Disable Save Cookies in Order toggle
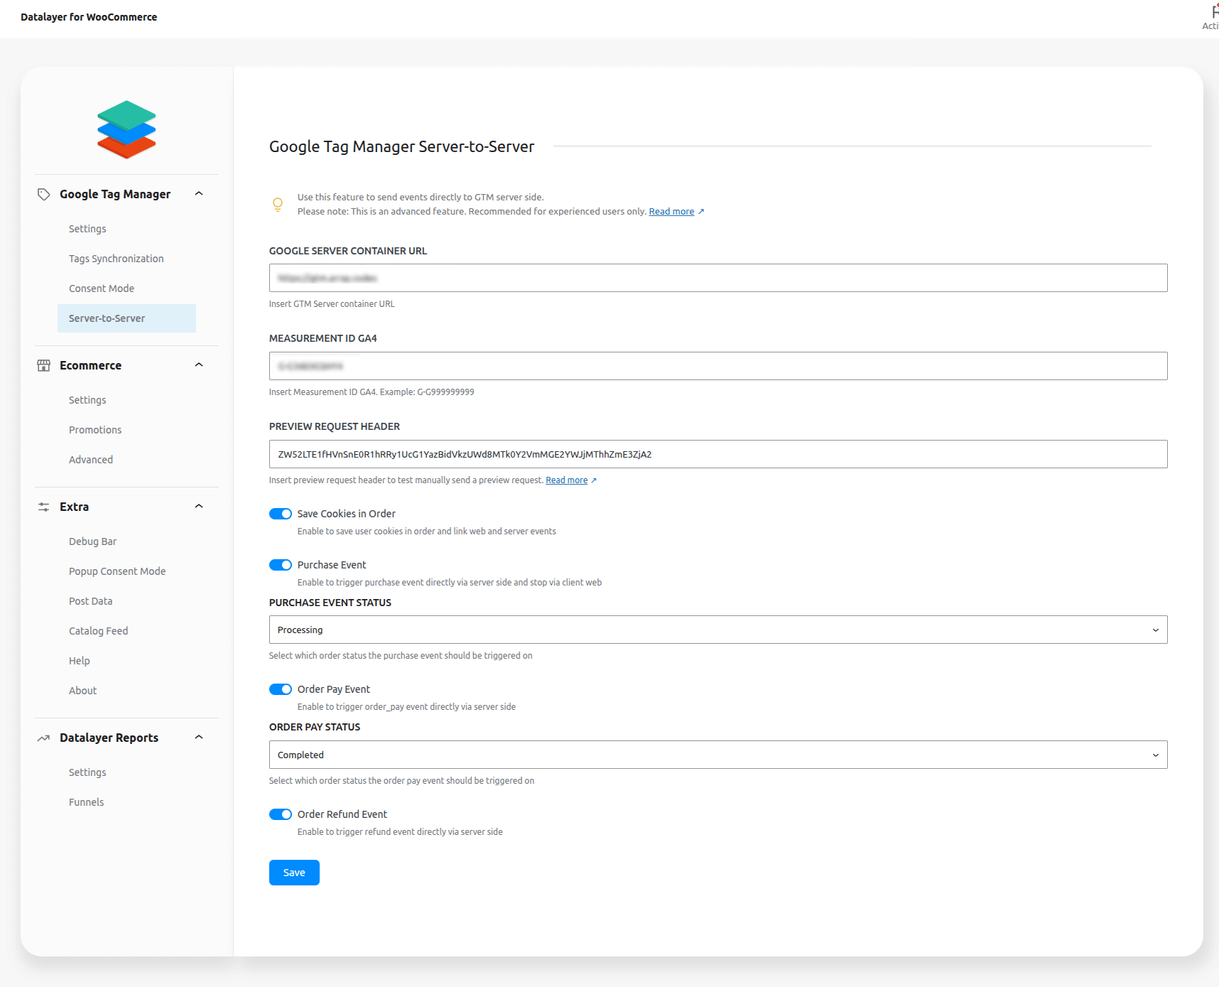The image size is (1219, 987). (x=281, y=514)
